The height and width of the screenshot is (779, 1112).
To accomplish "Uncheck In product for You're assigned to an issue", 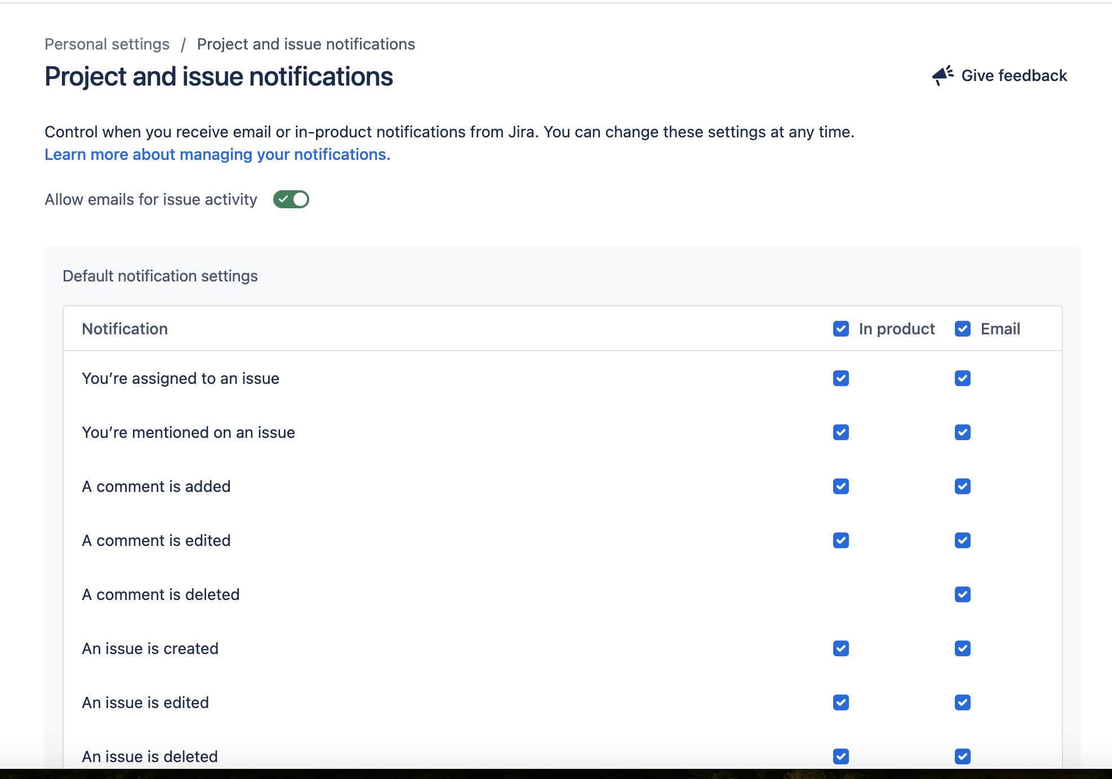I will coord(840,378).
